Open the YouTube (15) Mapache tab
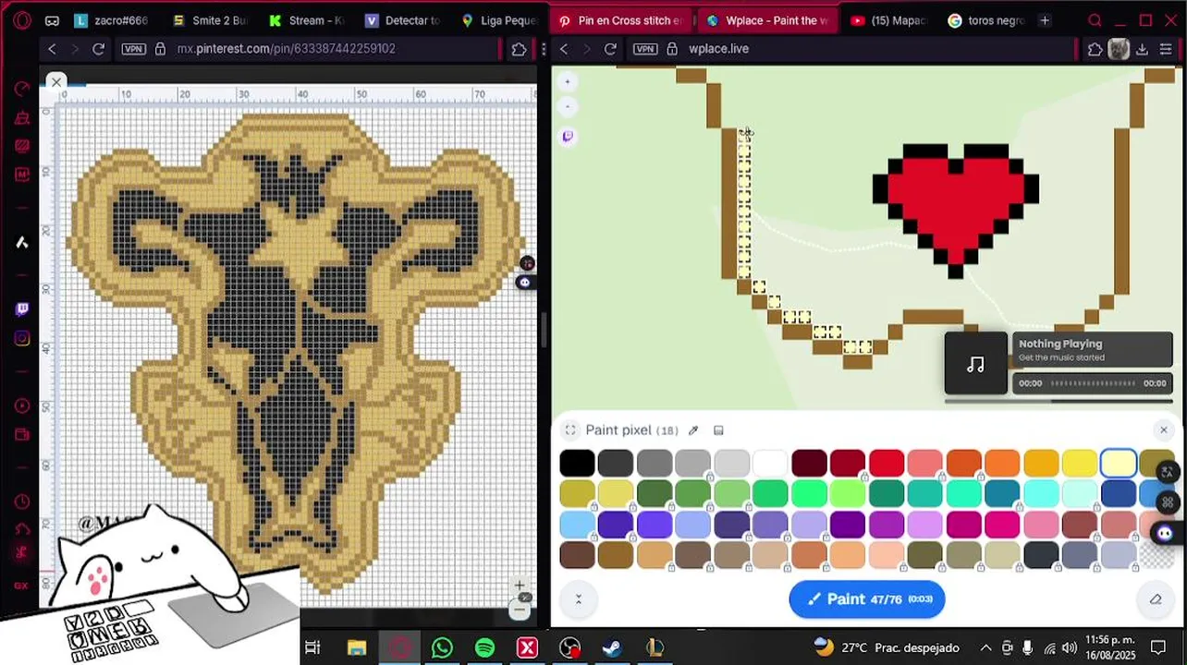Viewport: 1187px width, 665px height. pos(887,20)
